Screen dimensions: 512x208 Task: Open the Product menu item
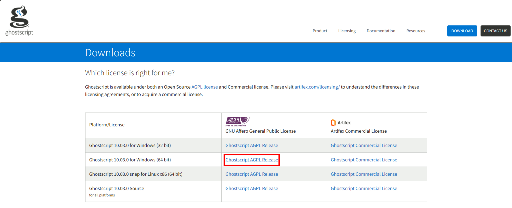click(320, 31)
